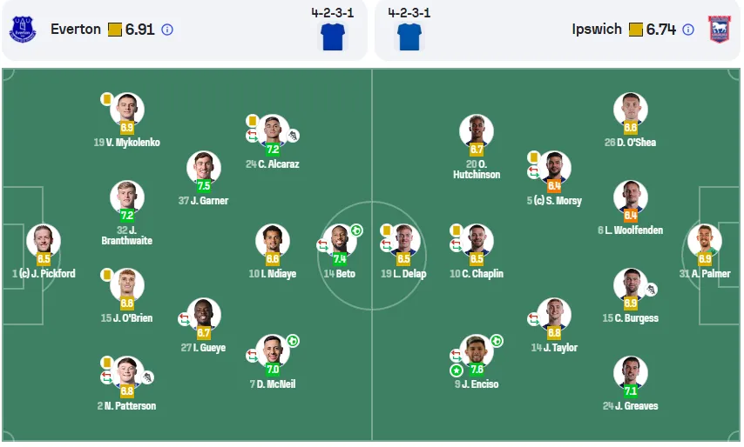Click the Ipswich club crest icon

point(720,30)
